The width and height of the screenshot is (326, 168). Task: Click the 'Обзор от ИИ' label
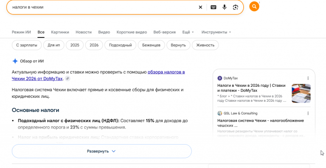[32, 61]
